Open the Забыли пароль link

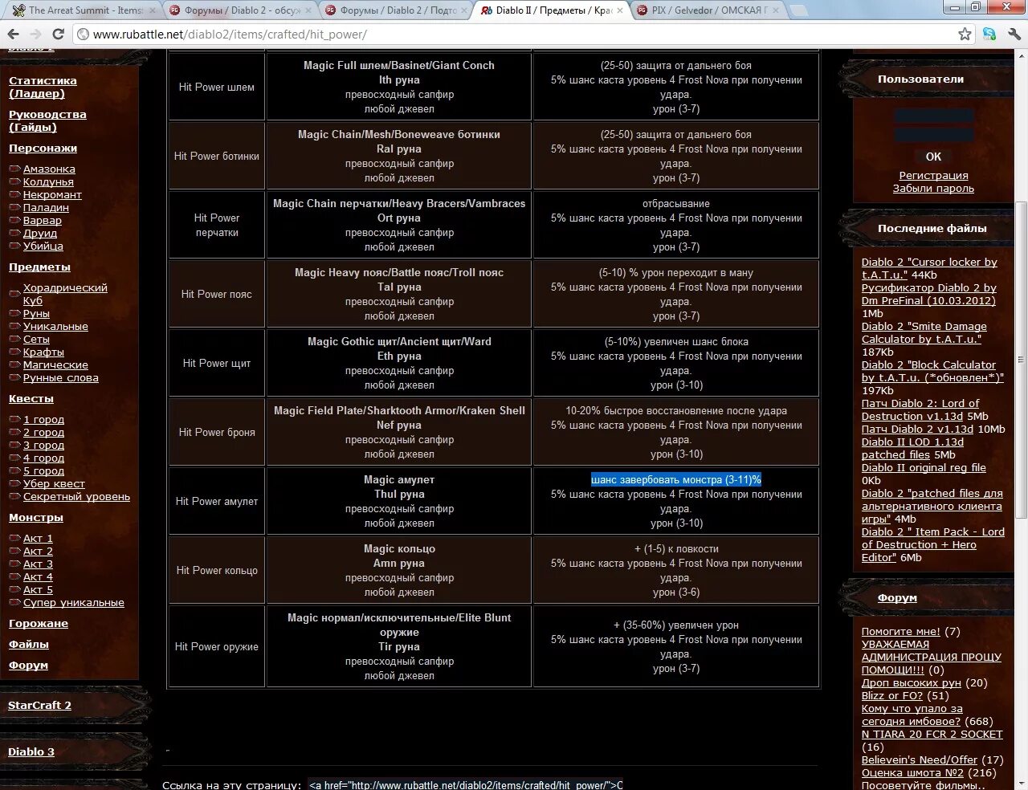click(933, 189)
